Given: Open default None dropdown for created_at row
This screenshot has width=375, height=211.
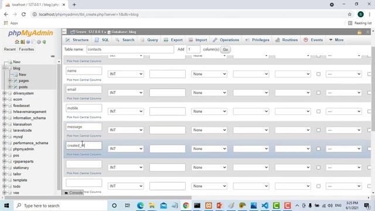Looking at the screenshot, I should pos(209,148).
